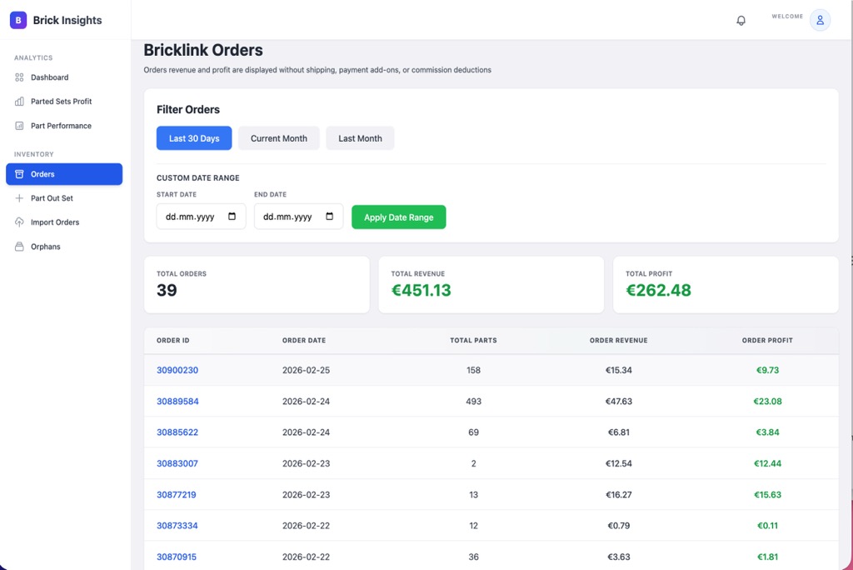Open order 30900230 link
This screenshot has height=570, width=853.
click(x=177, y=370)
